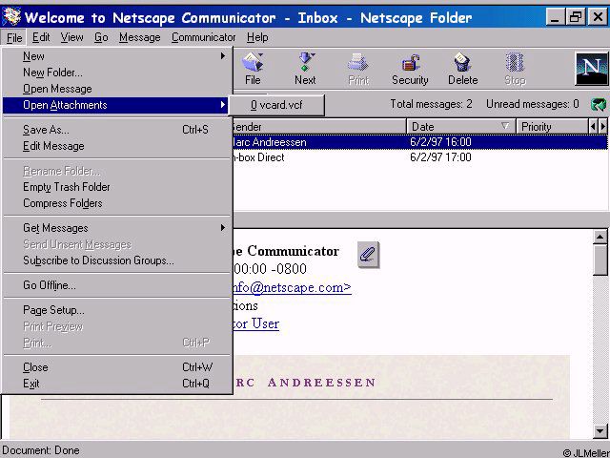This screenshot has height=458, width=610.
Task: Select Open Message in File menu
Action: [115, 89]
